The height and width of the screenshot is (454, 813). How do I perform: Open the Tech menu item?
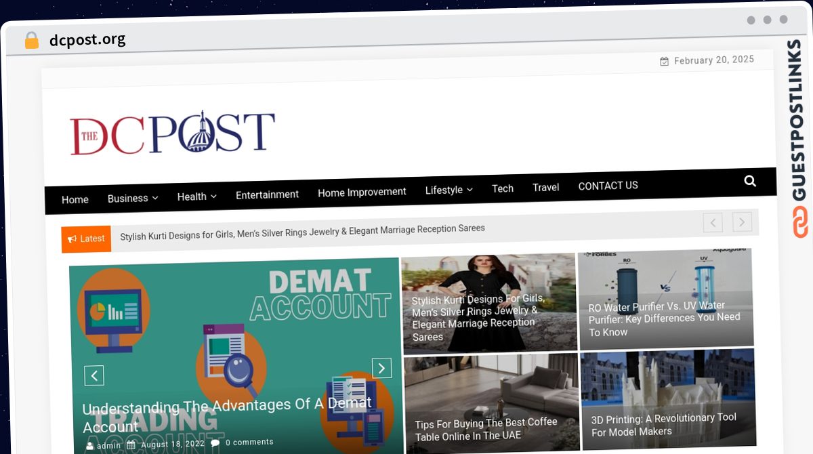pyautogui.click(x=503, y=188)
